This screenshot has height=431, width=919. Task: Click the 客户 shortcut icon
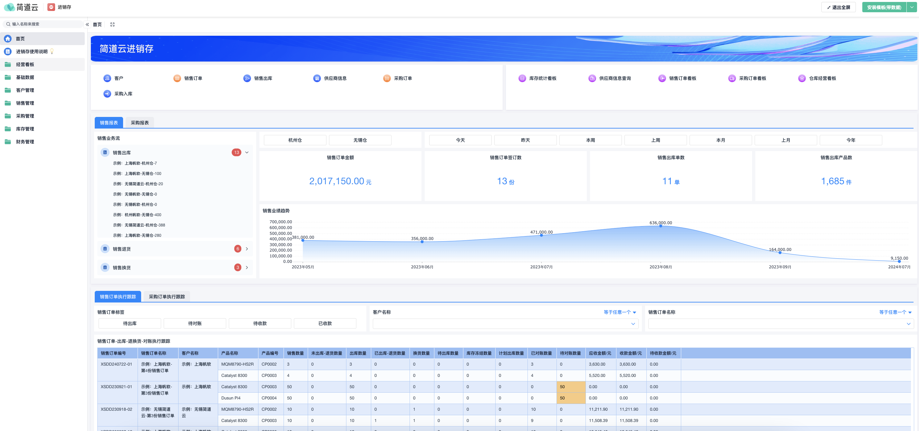tap(107, 78)
